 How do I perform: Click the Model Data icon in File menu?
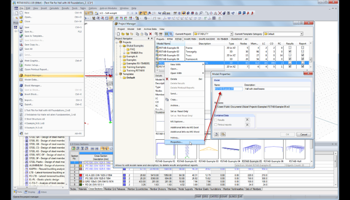click(x=21, y=80)
